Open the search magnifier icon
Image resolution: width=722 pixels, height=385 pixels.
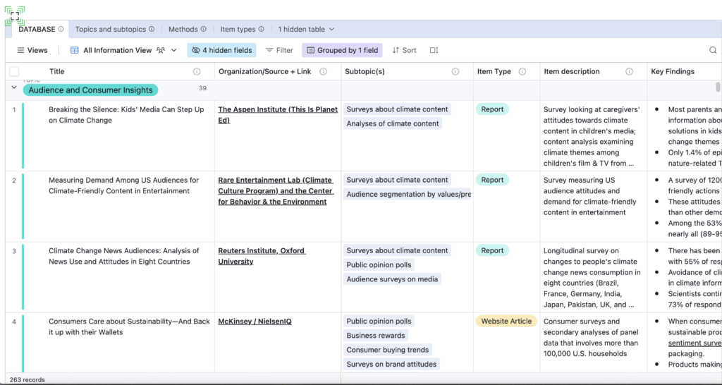coord(713,51)
